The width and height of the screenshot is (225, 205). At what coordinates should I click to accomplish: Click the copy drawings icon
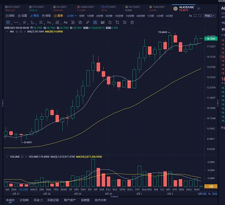[x=117, y=22]
